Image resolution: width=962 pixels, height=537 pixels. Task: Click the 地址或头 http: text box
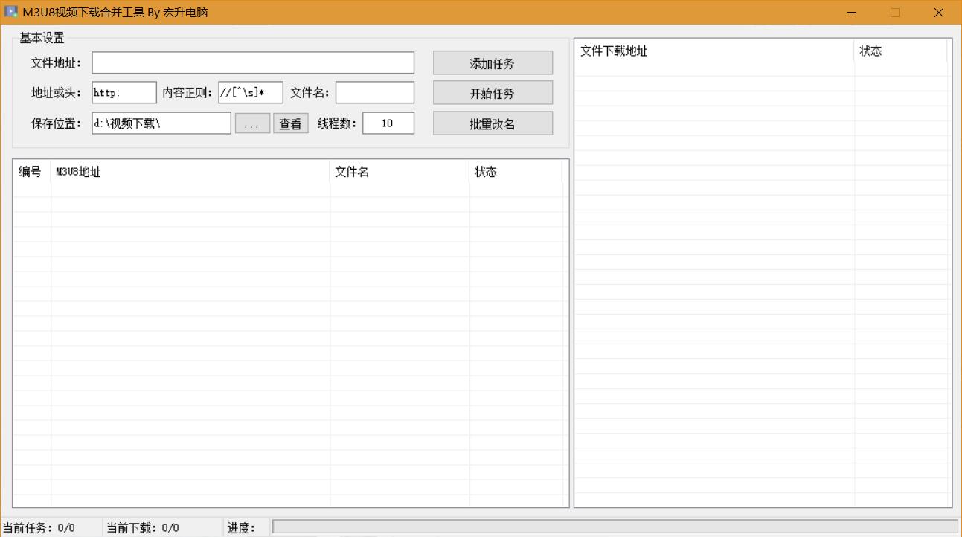point(124,93)
